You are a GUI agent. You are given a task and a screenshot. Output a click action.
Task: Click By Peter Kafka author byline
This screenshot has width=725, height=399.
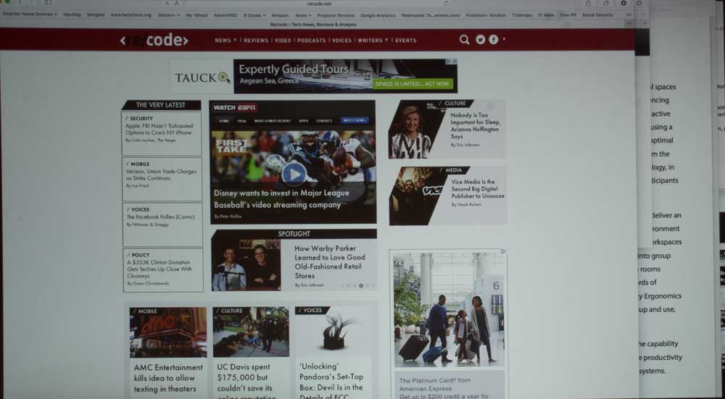228,216
